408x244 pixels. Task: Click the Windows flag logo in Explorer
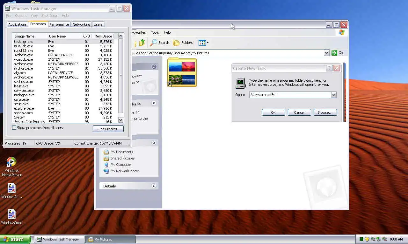click(342, 32)
